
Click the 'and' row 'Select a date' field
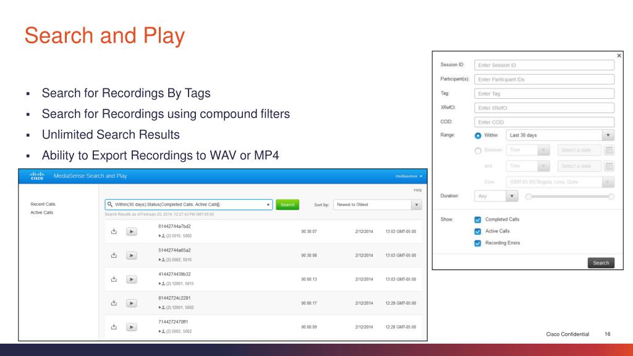579,166
